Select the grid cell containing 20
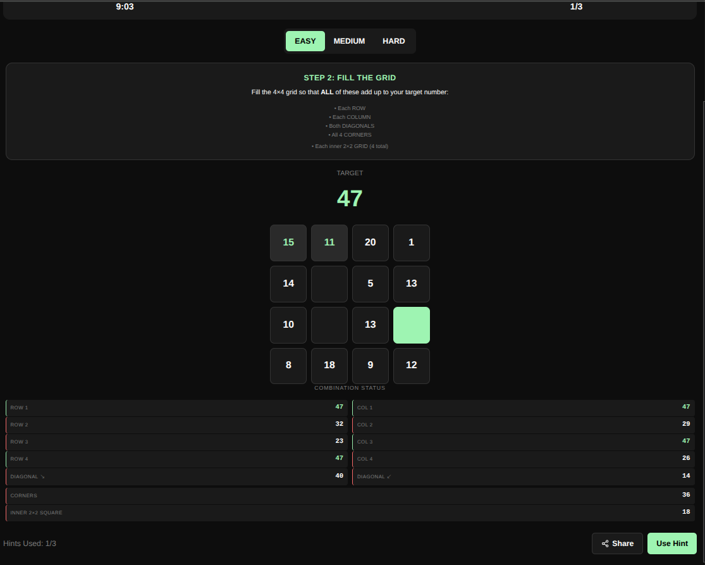Viewport: 705px width, 565px height. 370,242
